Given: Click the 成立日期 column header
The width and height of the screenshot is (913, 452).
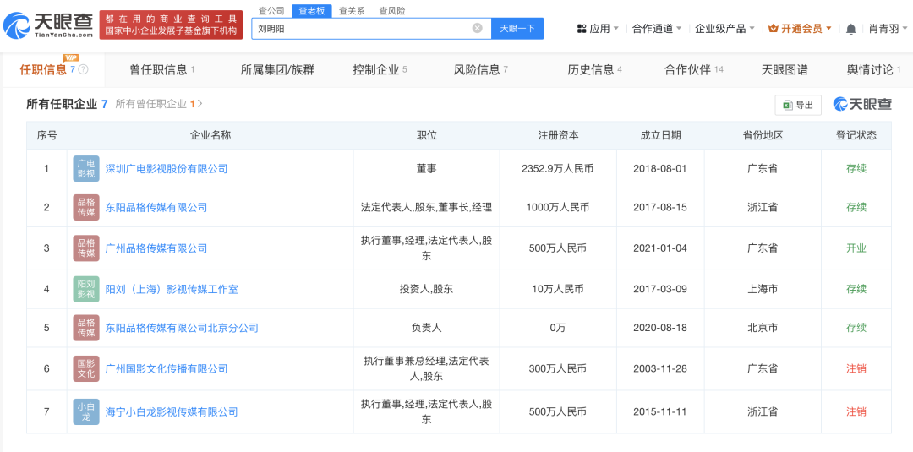Looking at the screenshot, I should coord(660,135).
